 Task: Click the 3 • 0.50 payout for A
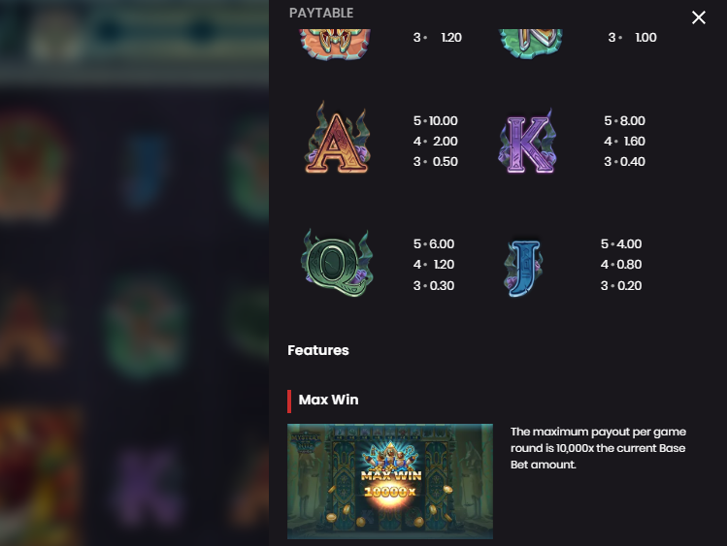coord(436,162)
